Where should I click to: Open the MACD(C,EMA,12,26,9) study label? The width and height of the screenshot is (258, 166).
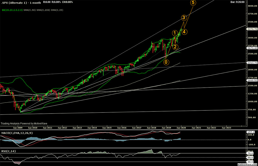coord(16,133)
